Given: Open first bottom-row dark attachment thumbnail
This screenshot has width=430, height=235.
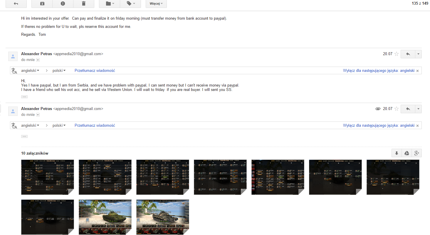Looking at the screenshot, I should pos(48,217).
